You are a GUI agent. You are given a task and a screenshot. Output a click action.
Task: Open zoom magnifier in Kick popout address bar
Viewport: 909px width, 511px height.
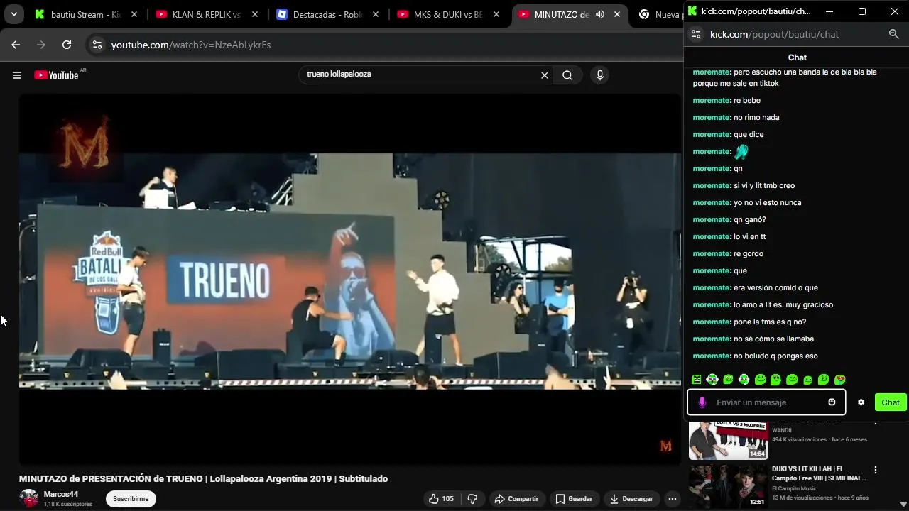pos(893,34)
